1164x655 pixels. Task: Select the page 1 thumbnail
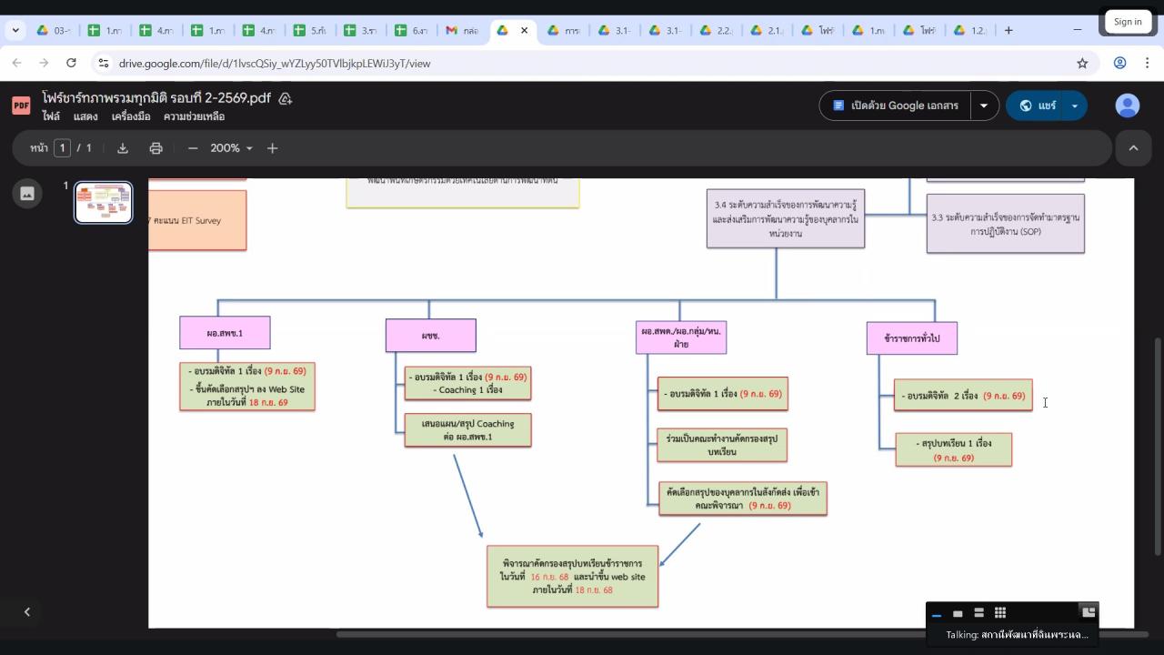click(x=103, y=202)
